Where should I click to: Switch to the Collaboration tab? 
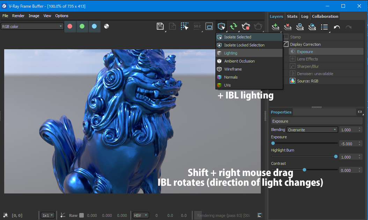pos(325,16)
